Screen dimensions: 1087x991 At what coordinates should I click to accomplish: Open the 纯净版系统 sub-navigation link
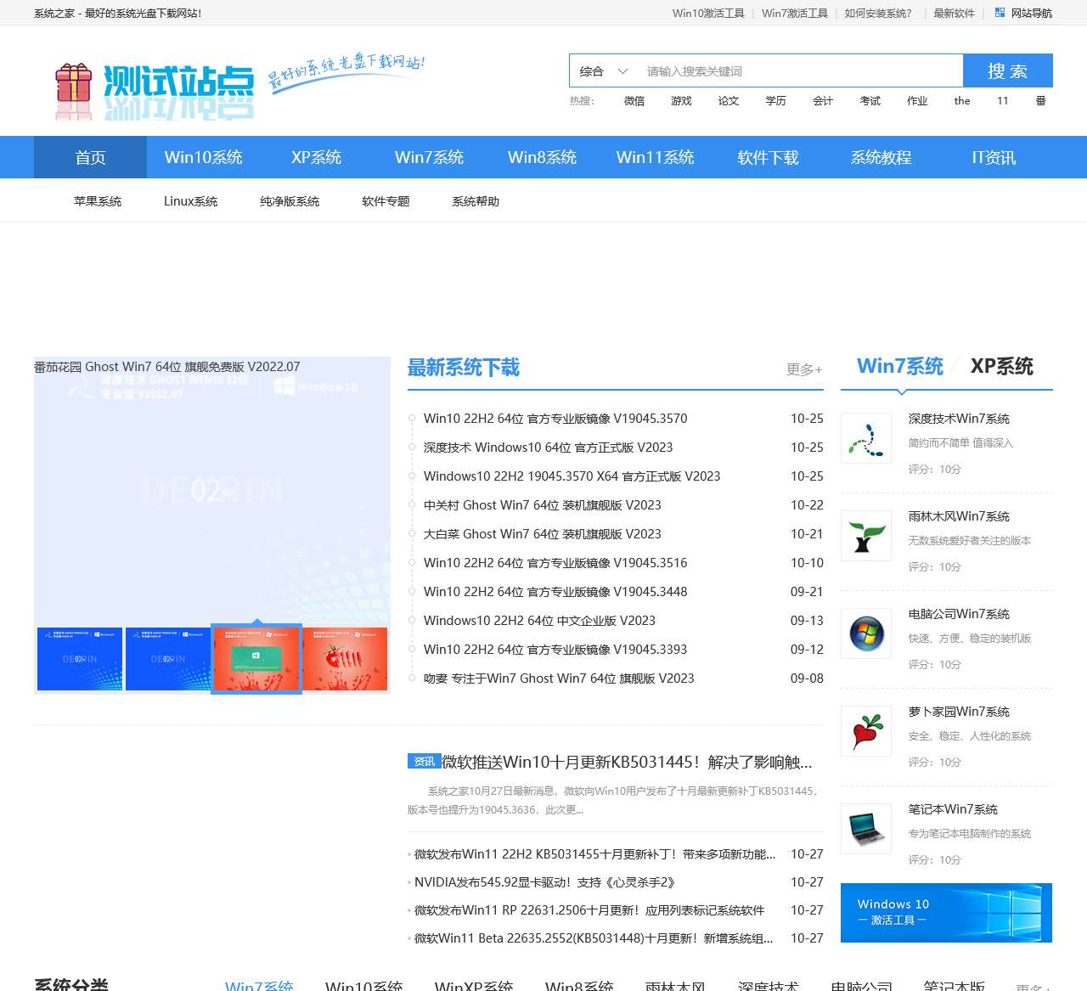coord(290,201)
